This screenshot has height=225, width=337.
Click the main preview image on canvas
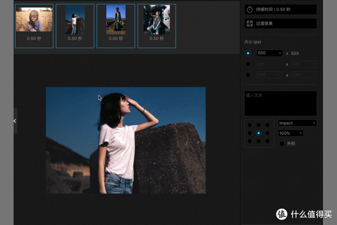click(126, 140)
